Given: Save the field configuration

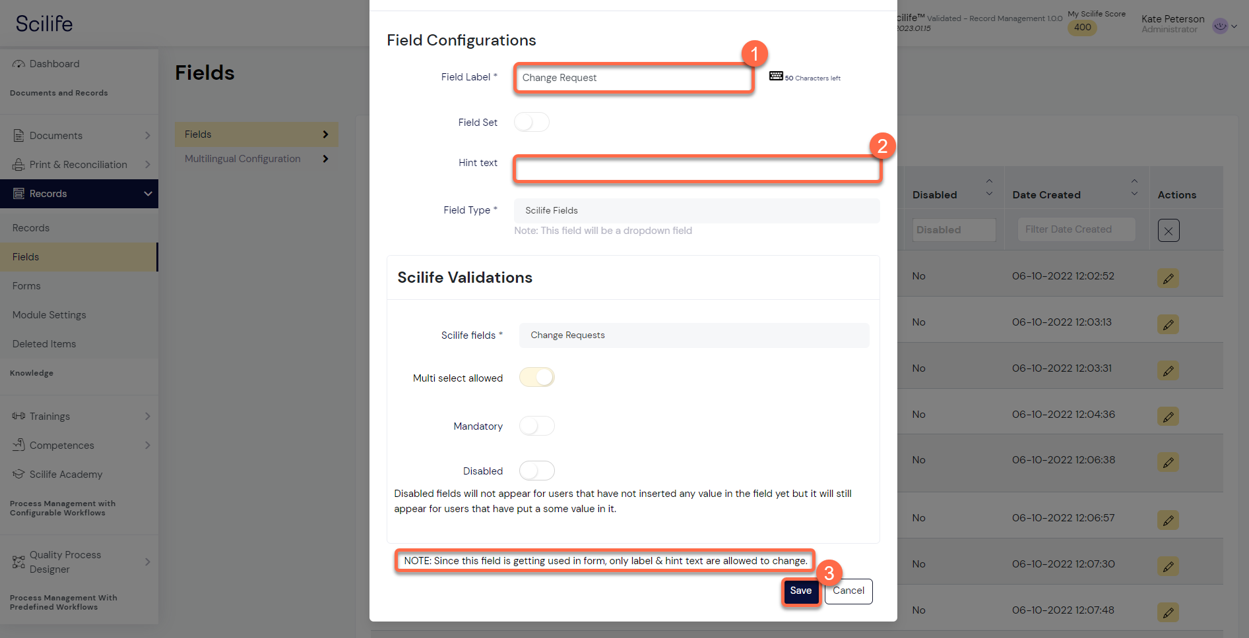Looking at the screenshot, I should click(801, 591).
